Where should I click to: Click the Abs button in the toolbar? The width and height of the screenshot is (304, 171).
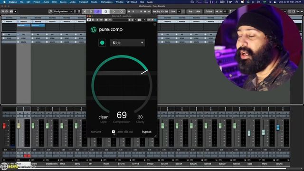(x=198, y=11)
